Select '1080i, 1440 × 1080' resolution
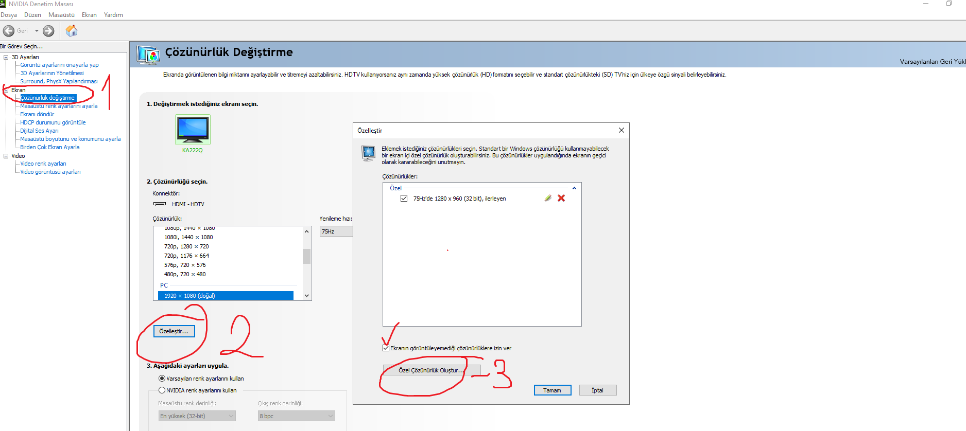The image size is (966, 431). point(188,237)
